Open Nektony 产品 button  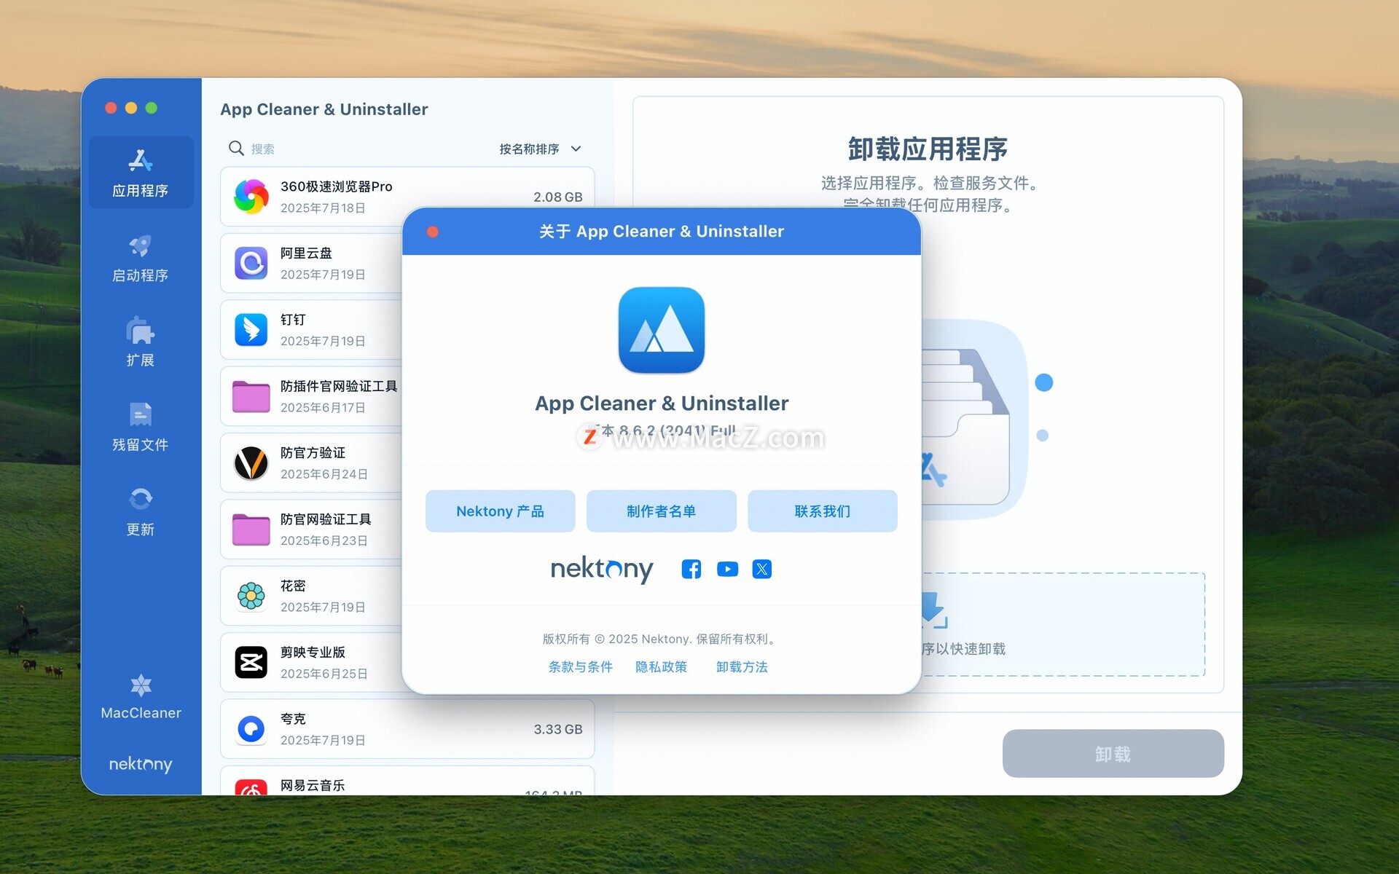pos(501,511)
